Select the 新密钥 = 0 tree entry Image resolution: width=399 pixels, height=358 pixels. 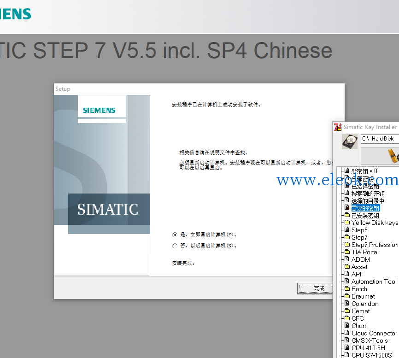[364, 171]
